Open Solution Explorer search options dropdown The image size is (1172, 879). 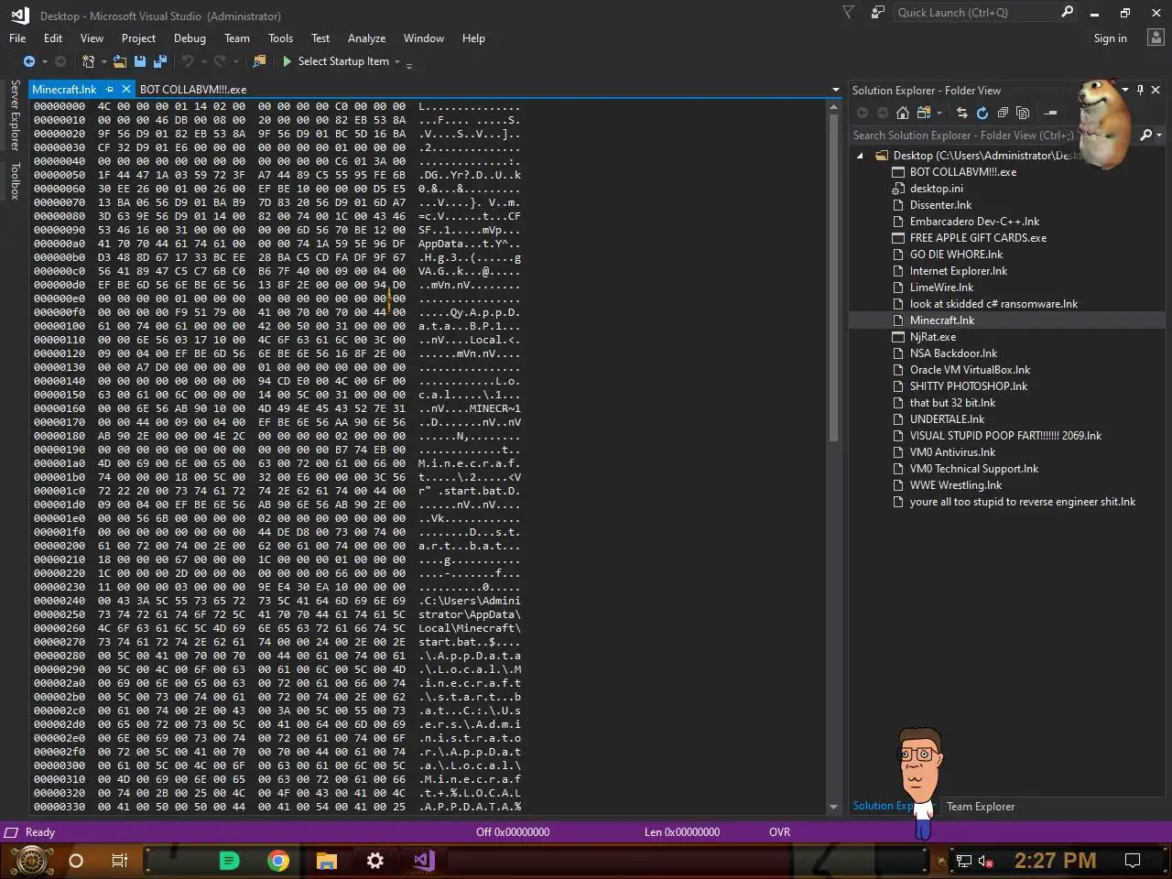coord(1159,135)
